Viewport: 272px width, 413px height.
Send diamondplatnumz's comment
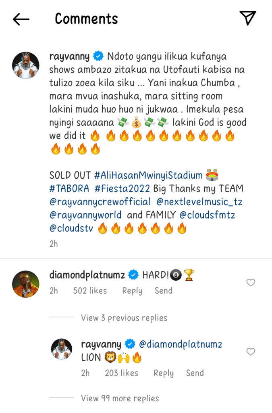163,291
